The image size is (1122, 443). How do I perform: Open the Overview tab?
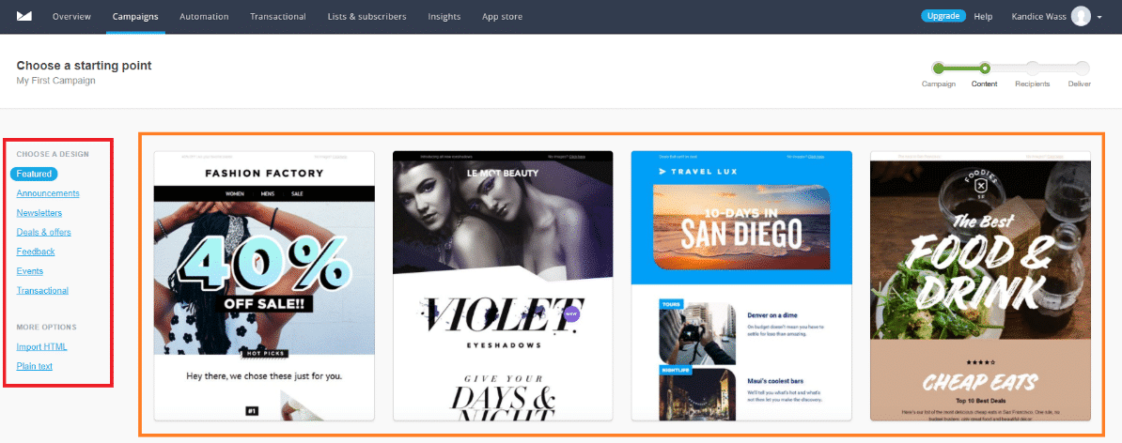pos(71,17)
